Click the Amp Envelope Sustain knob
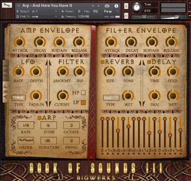The image size is (191, 181). tap(59, 42)
